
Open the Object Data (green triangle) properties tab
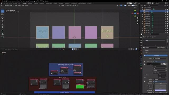(141, 66)
